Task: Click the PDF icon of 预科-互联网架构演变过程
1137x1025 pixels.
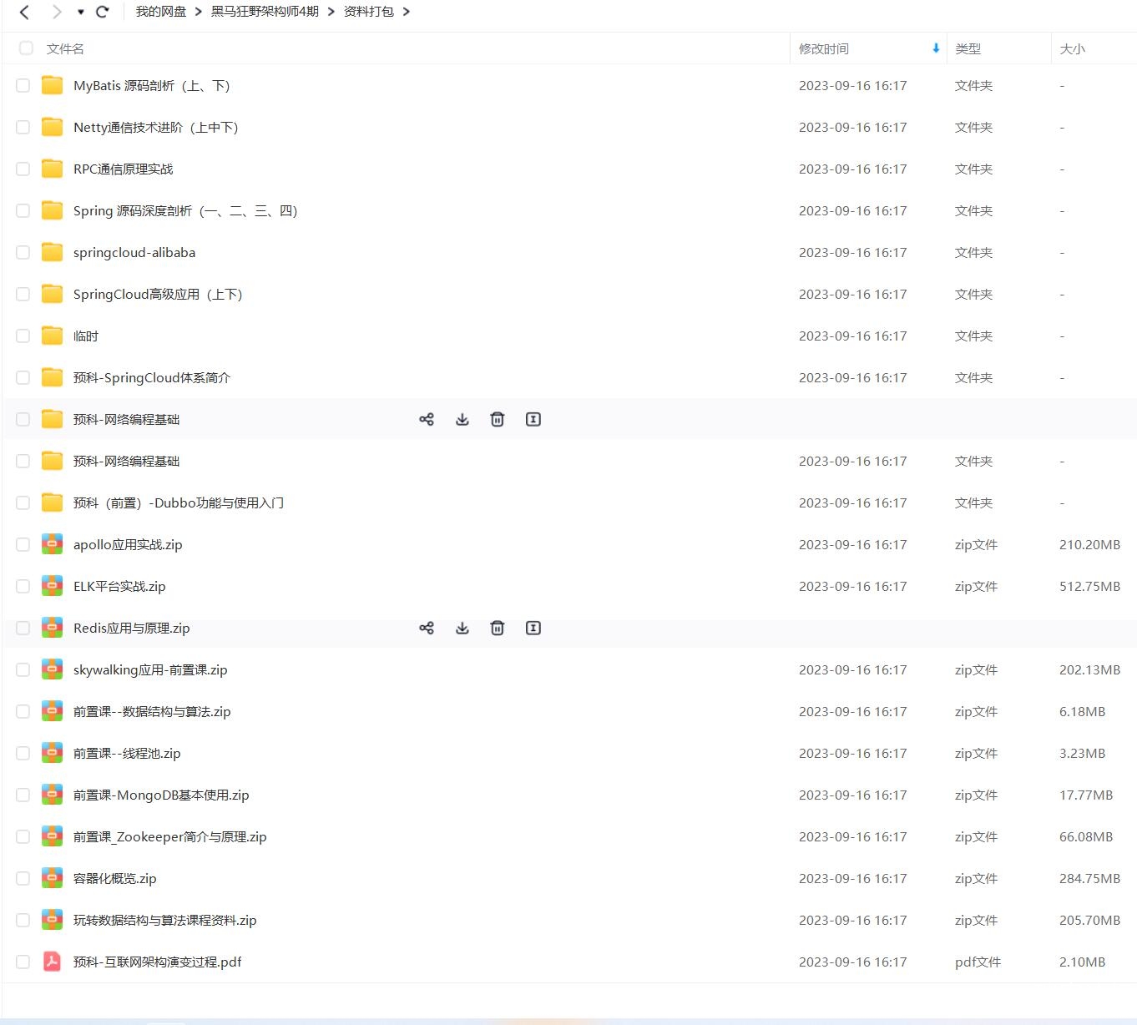Action: click(x=53, y=962)
